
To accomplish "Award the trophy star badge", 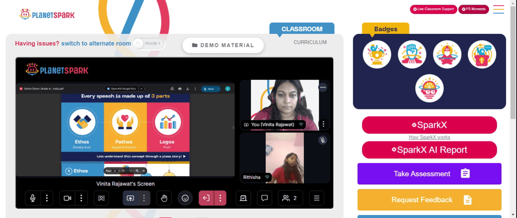I will click(x=377, y=55).
